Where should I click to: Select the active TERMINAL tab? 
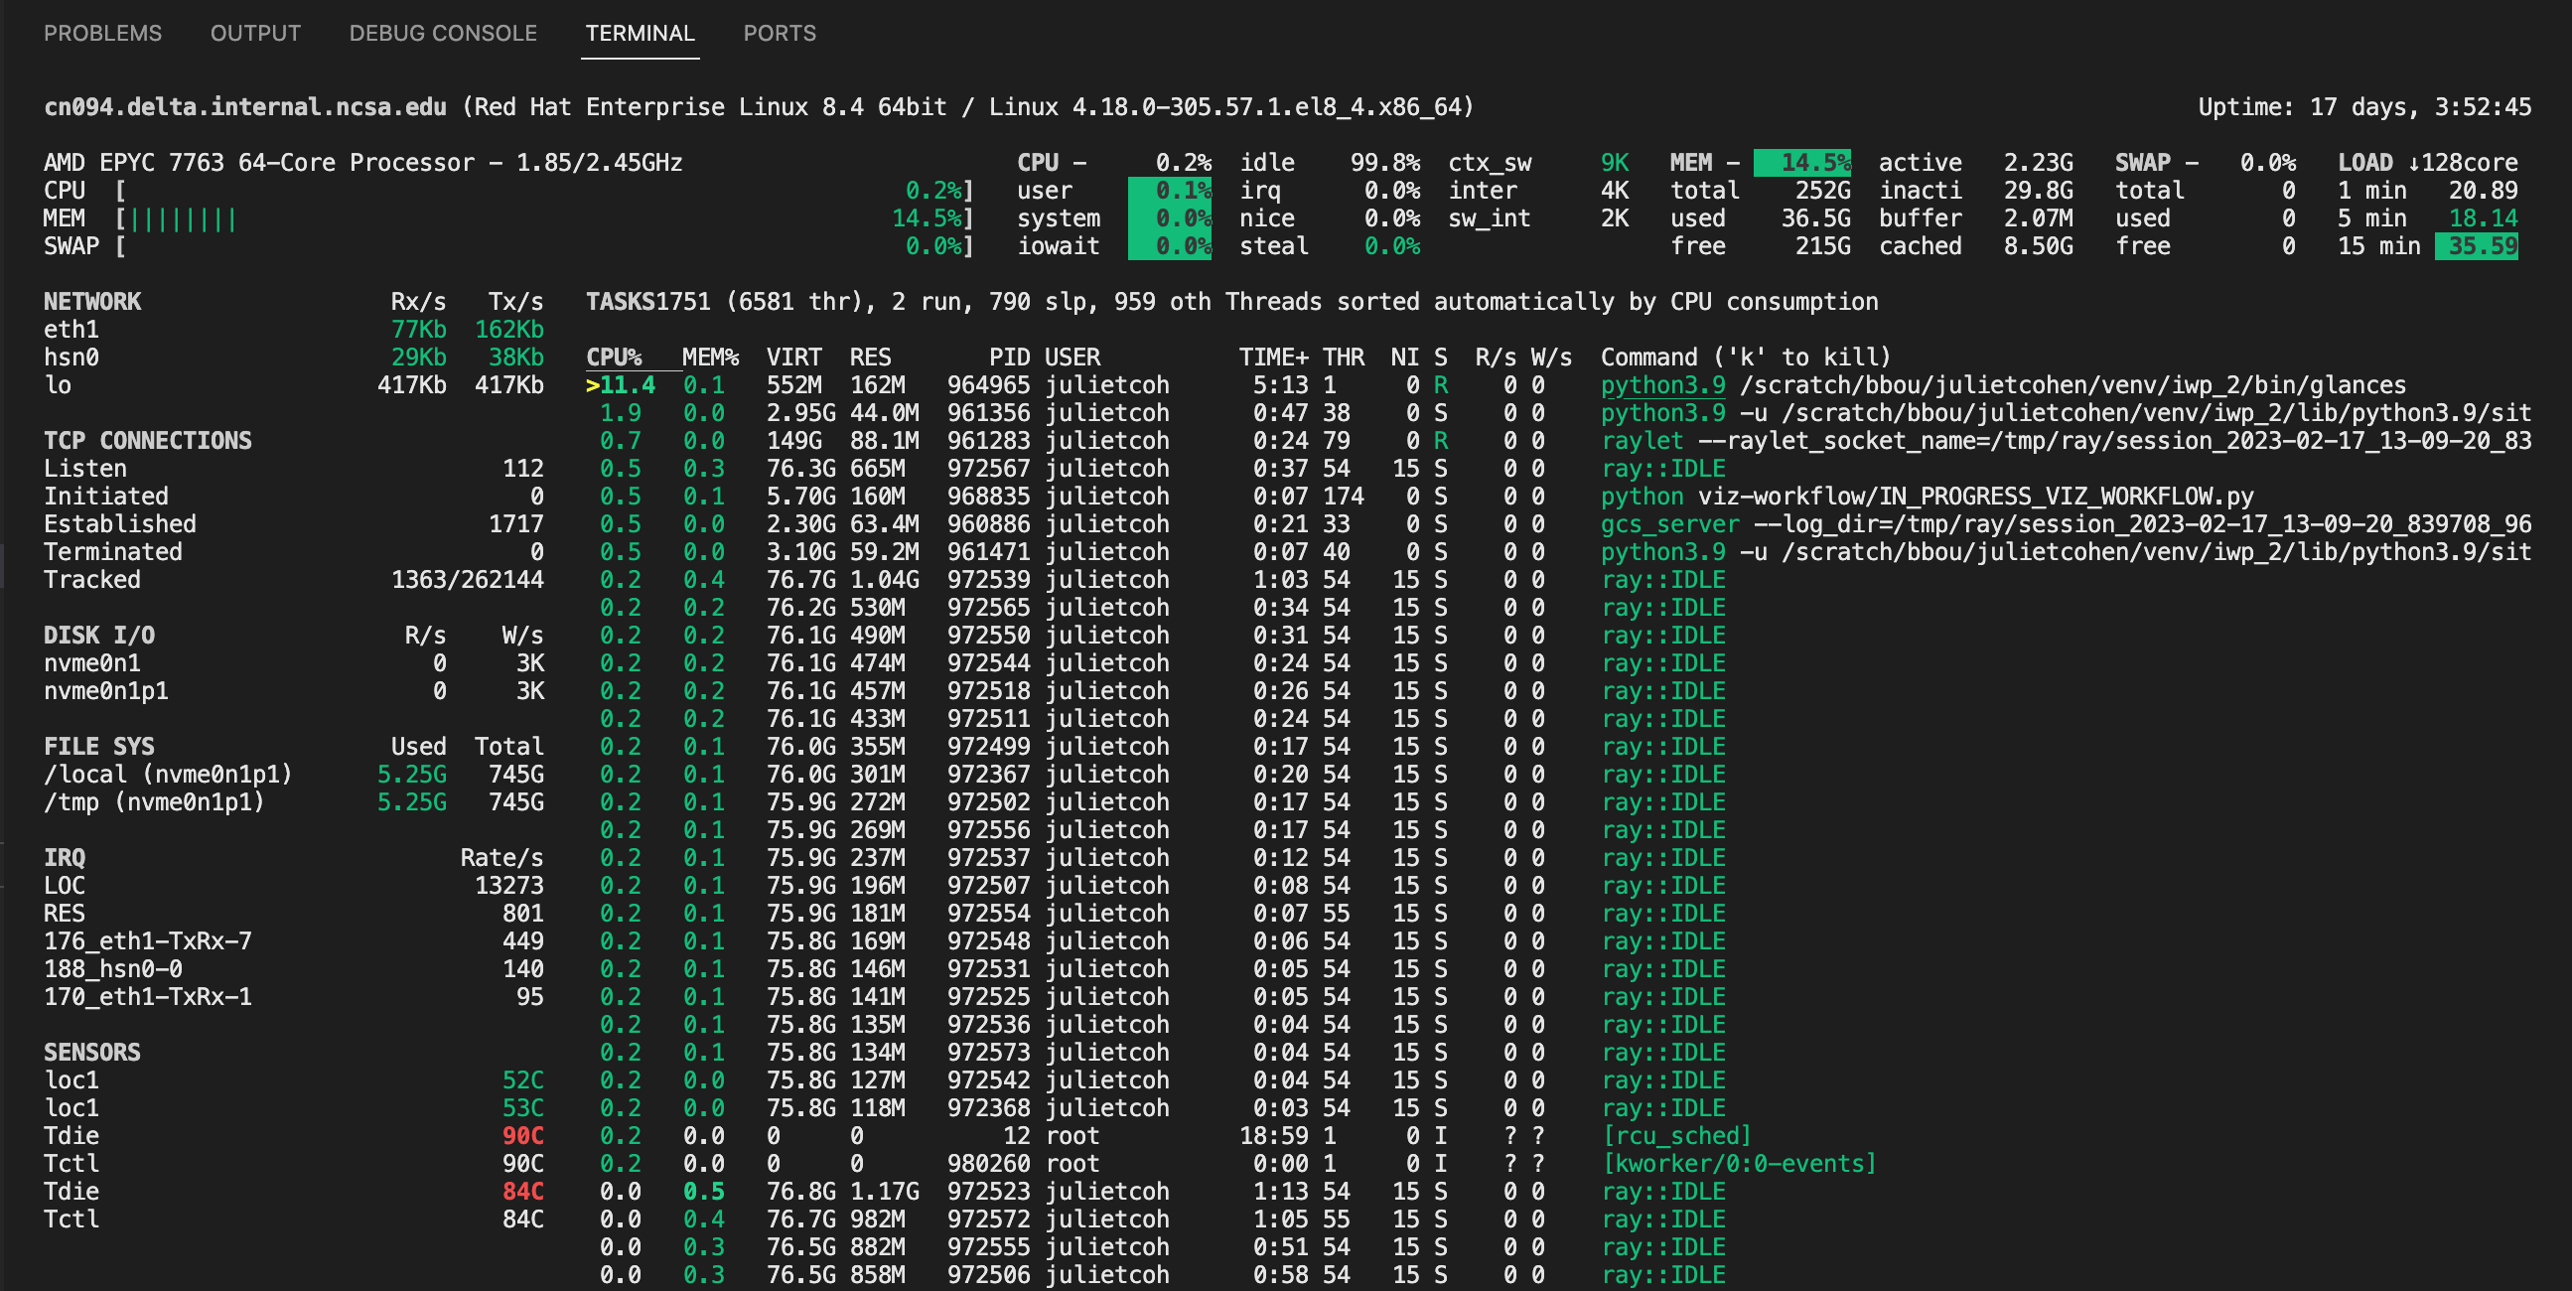[x=639, y=33]
